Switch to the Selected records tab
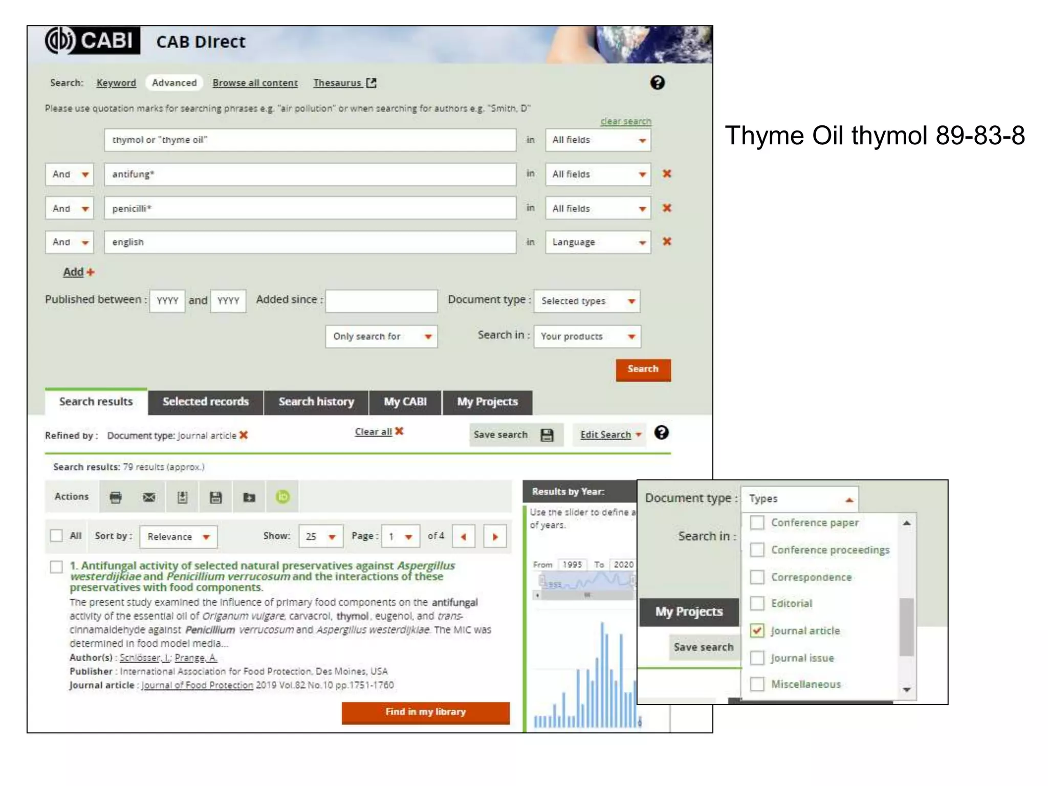Viewport: 1048px width, 786px height. 206,402
